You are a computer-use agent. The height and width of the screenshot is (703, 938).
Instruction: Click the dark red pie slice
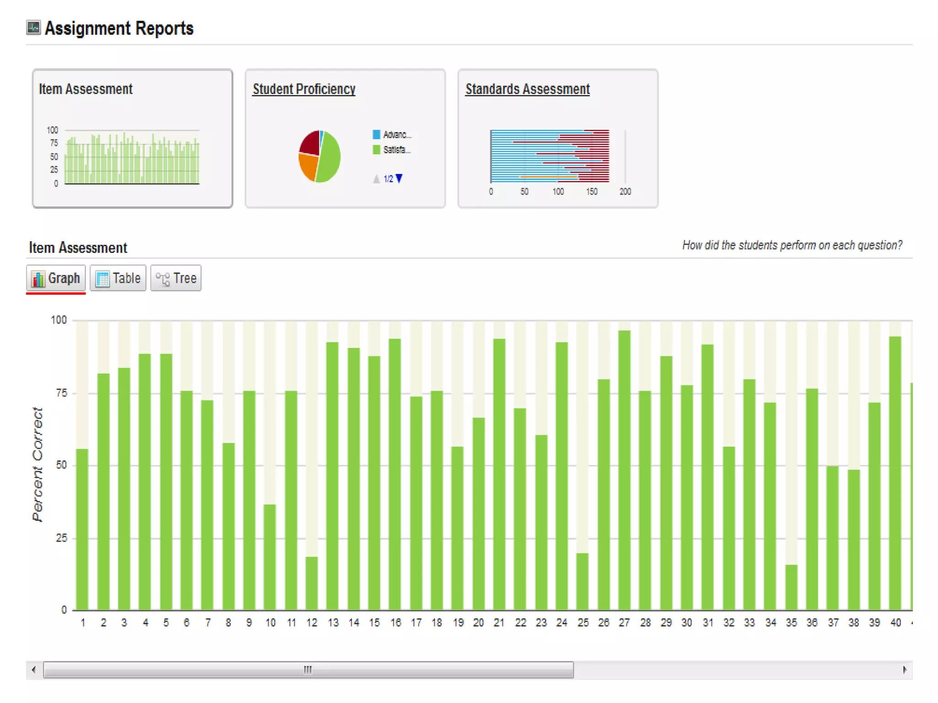pyautogui.click(x=311, y=143)
